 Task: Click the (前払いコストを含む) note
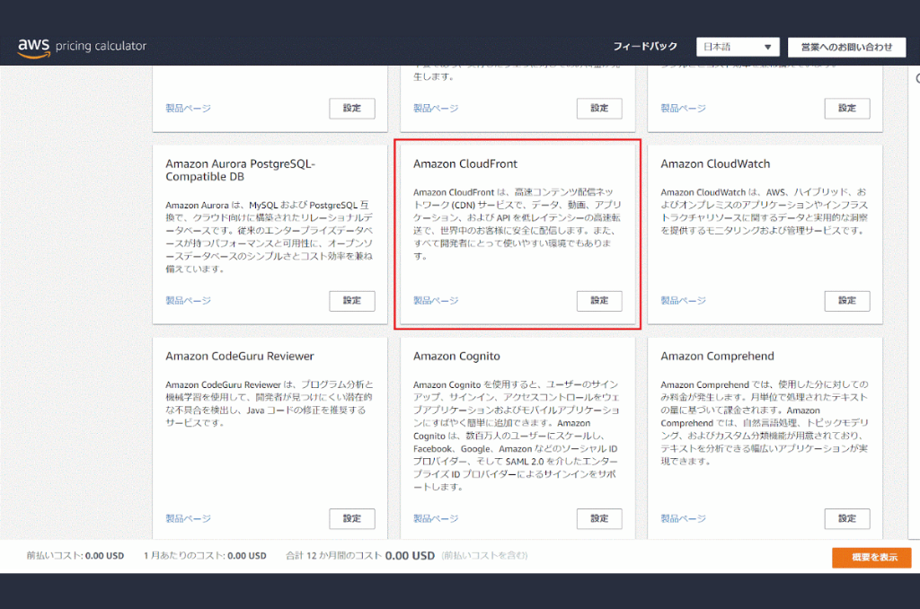click(484, 556)
